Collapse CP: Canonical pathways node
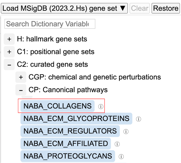Viewport: 181px width, 163px height. point(21,90)
